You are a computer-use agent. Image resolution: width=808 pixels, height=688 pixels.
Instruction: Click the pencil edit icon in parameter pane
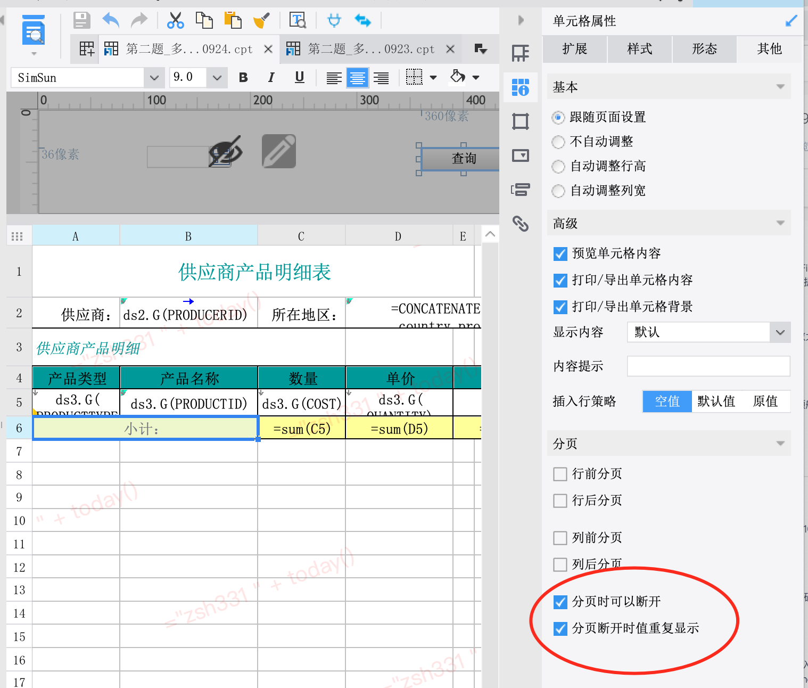(x=279, y=151)
